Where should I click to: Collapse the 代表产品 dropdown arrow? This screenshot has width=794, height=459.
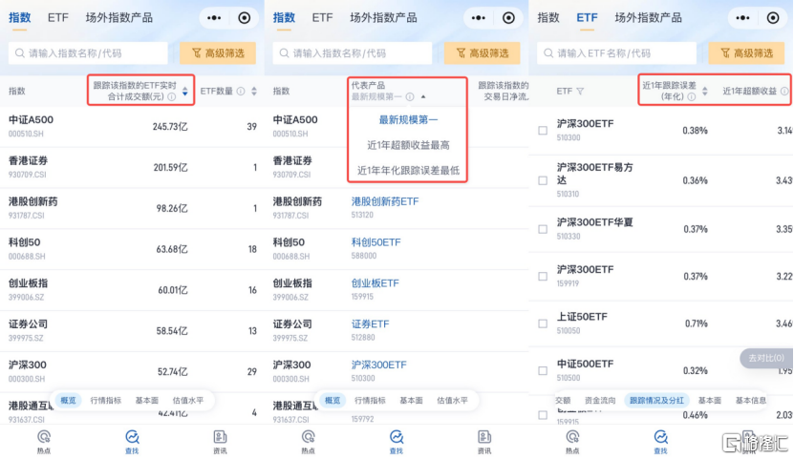coord(423,96)
